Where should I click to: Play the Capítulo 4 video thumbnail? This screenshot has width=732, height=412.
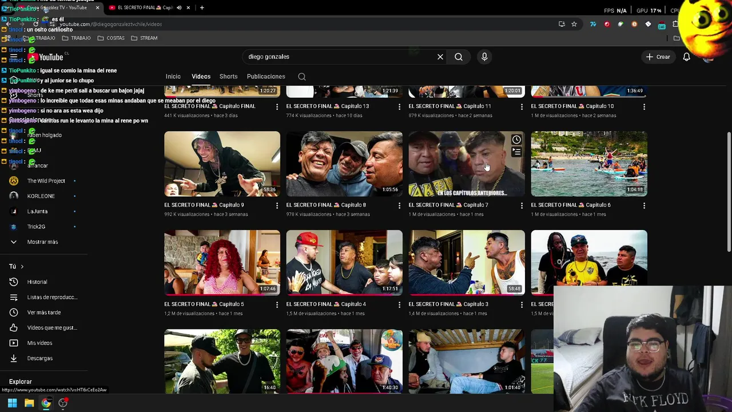344,263
